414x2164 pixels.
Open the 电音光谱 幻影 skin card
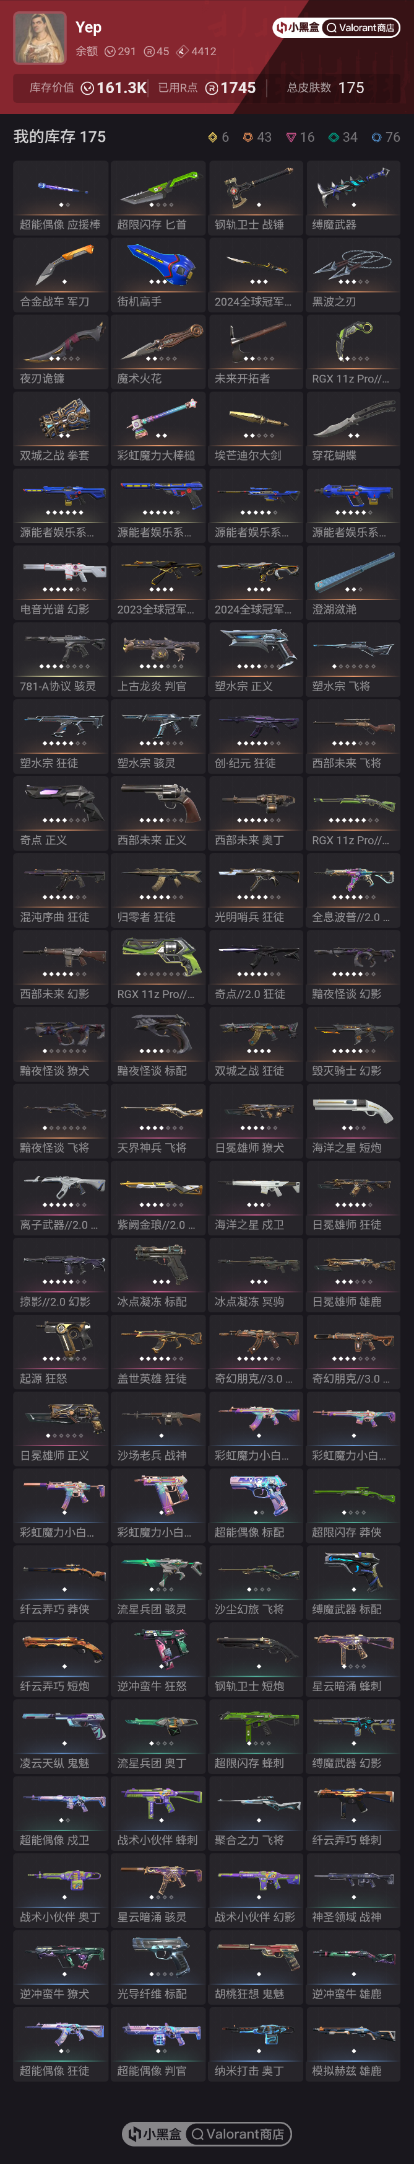click(x=61, y=582)
